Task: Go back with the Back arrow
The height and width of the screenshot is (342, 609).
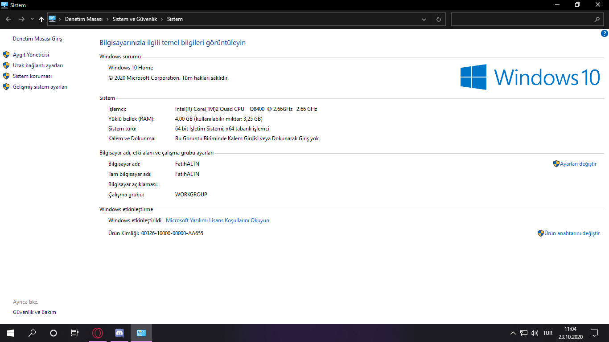Action: pos(8,19)
